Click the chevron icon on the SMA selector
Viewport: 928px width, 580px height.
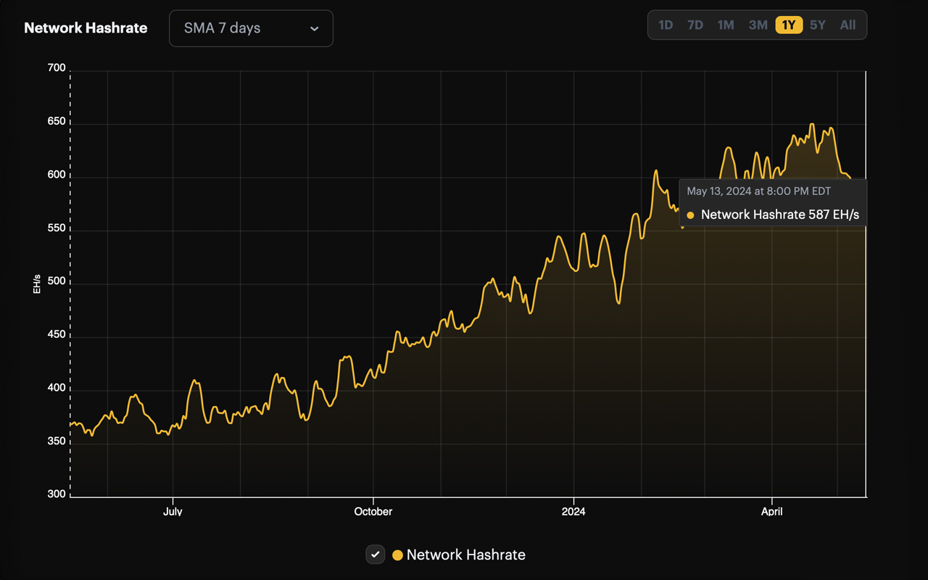pos(314,28)
